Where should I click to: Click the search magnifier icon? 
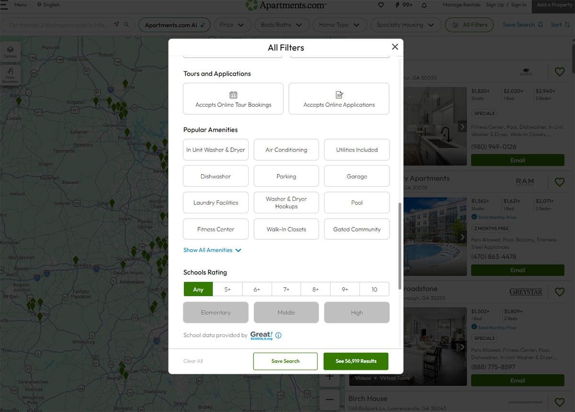click(x=126, y=24)
